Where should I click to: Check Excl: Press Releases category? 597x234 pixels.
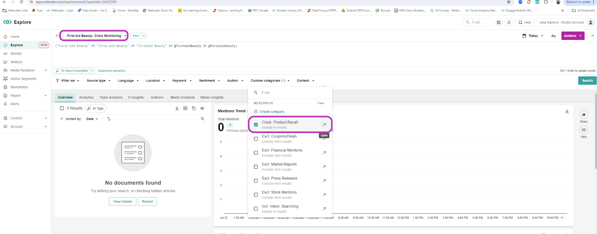(x=256, y=181)
